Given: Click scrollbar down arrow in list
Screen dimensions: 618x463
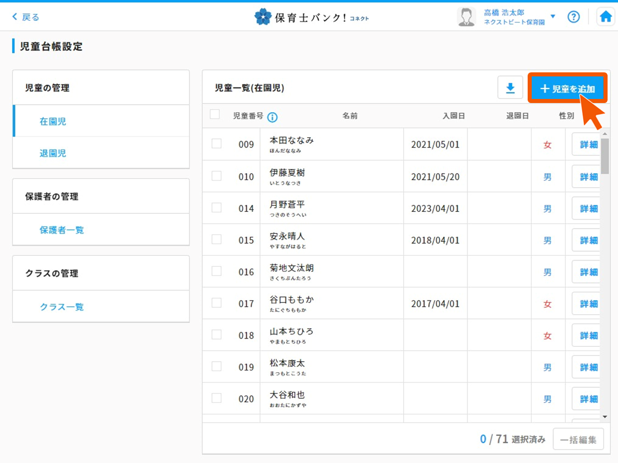Looking at the screenshot, I should [x=605, y=417].
